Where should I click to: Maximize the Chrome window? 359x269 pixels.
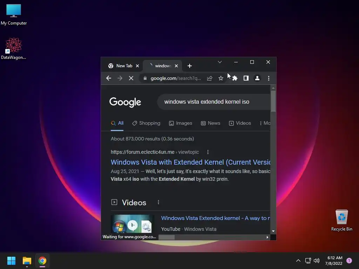pos(252,62)
